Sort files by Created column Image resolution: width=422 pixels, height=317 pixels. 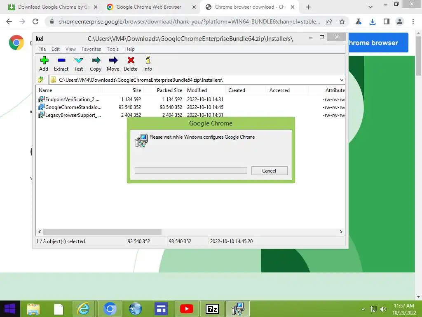246,90
